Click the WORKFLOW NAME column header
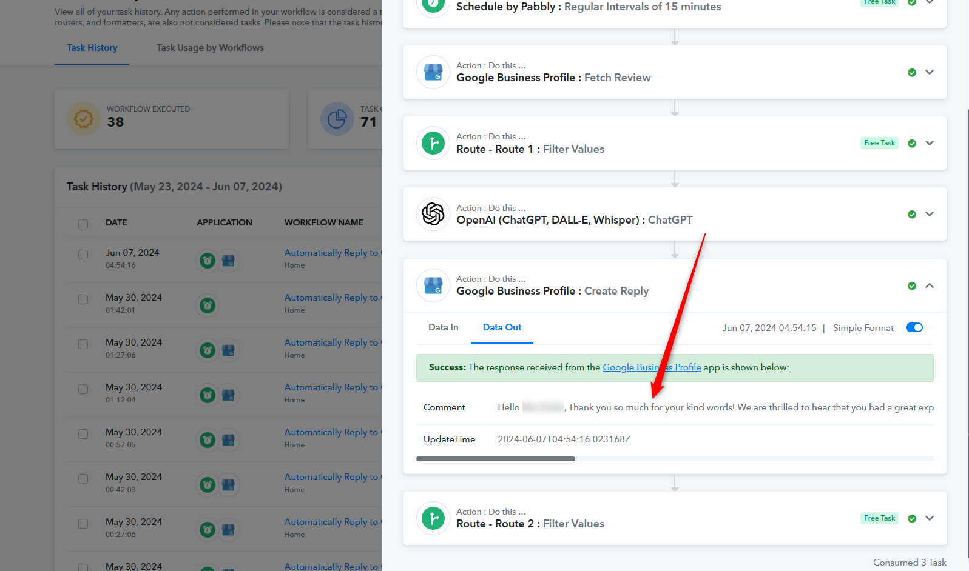 click(x=324, y=222)
